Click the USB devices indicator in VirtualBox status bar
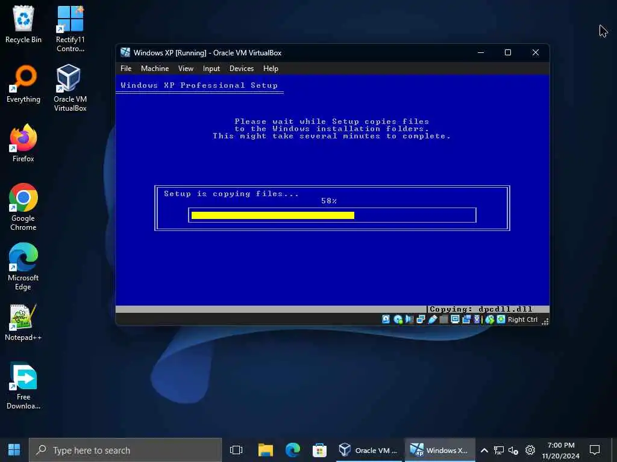This screenshot has width=617, height=462. point(432,319)
